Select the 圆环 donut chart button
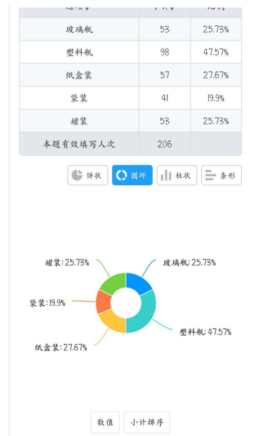Image resolution: width=258 pixels, height=436 pixels. tap(132, 175)
